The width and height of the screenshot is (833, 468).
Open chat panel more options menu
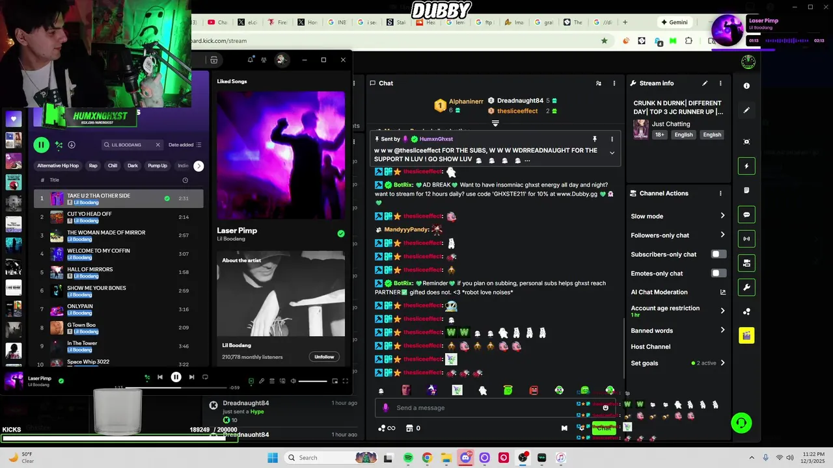pyautogui.click(x=614, y=83)
